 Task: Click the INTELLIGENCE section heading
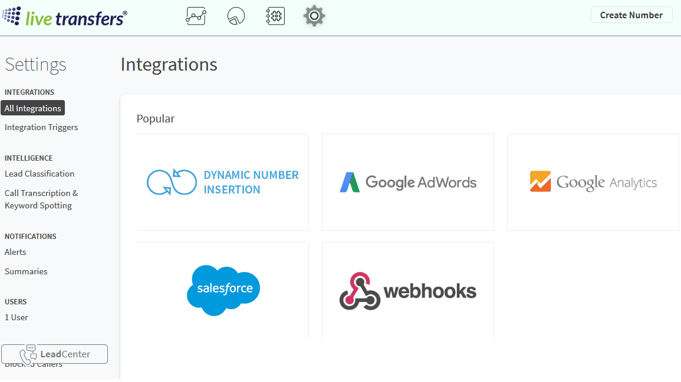tap(29, 158)
